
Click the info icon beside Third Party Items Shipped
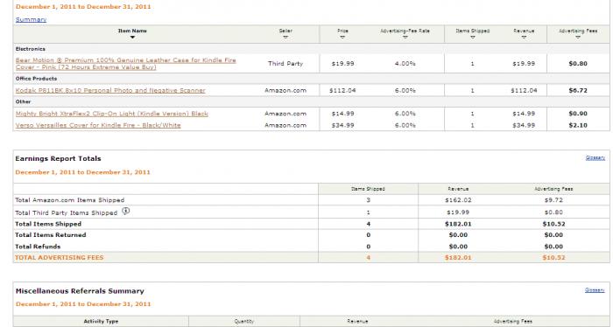125,211
